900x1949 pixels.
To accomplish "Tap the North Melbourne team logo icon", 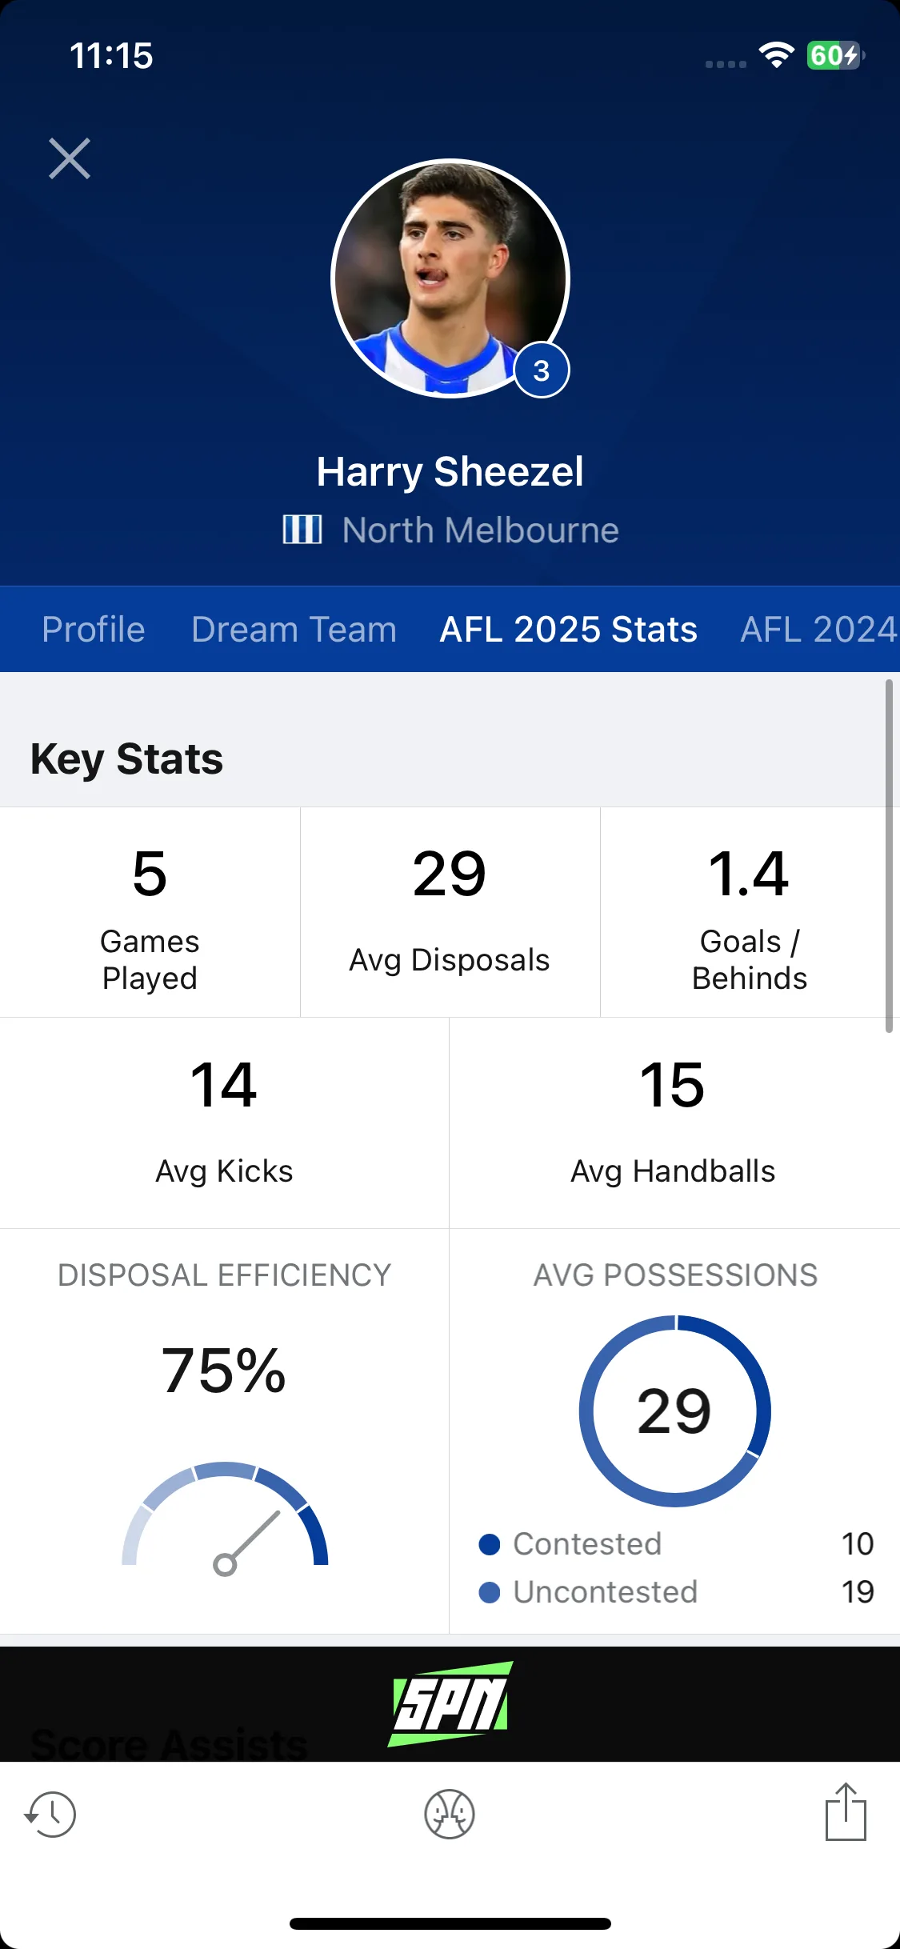I will click(302, 530).
